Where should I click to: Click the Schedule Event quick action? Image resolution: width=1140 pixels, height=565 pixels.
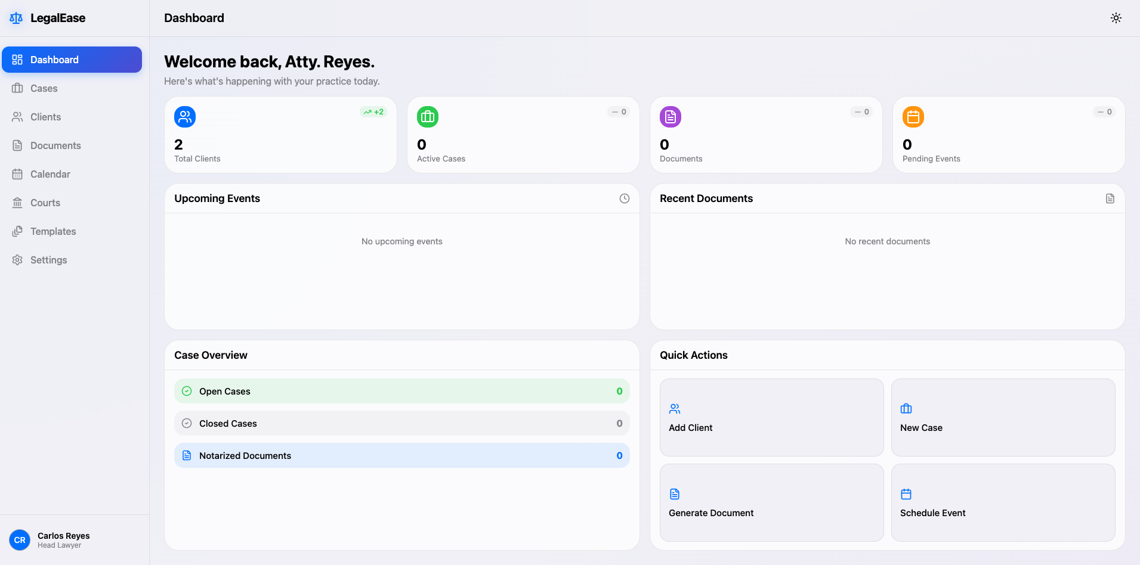(x=1003, y=503)
